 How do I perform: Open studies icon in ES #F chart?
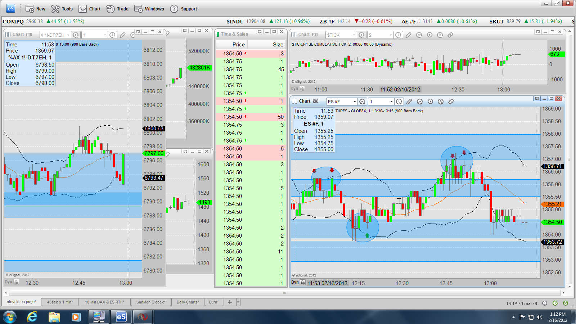[420, 102]
